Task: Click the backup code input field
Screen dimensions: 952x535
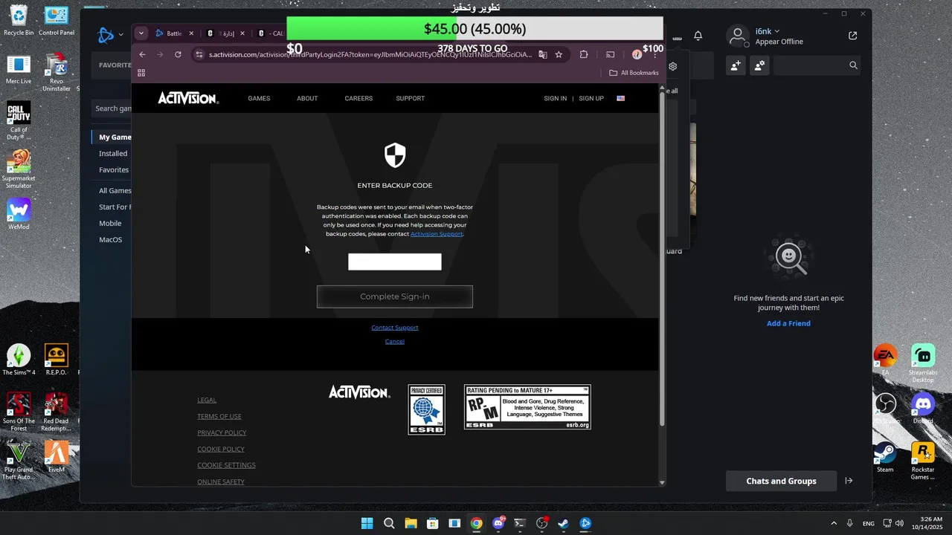Action: pyautogui.click(x=395, y=262)
